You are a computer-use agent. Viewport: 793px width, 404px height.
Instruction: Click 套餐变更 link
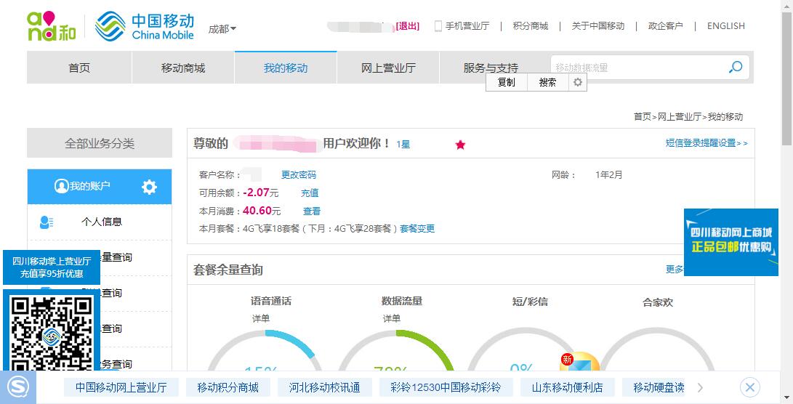(417, 229)
